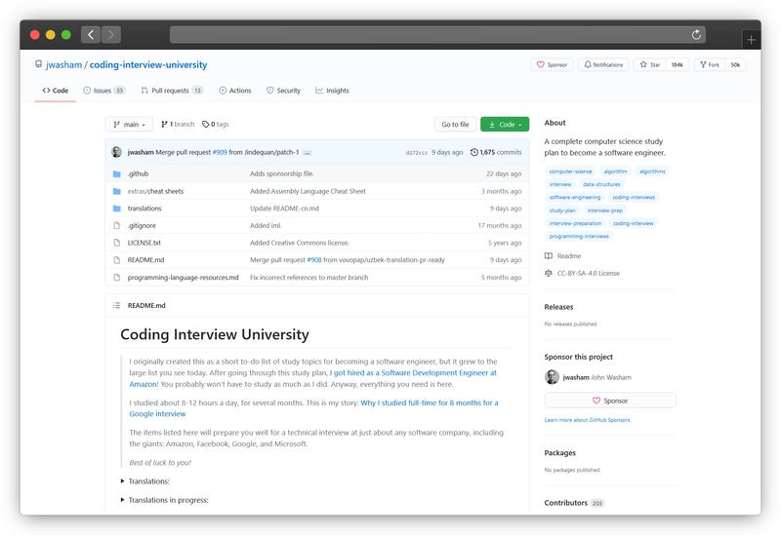The height and width of the screenshot is (535, 781).
Task: Open the .gitignore file
Action: 142,225
